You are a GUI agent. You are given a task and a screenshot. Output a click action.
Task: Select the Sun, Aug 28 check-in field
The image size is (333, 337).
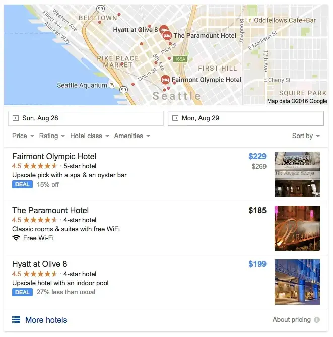point(86,118)
